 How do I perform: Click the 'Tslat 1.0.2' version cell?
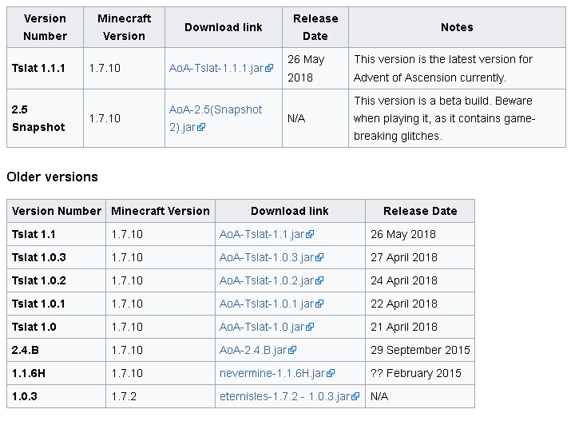click(57, 280)
